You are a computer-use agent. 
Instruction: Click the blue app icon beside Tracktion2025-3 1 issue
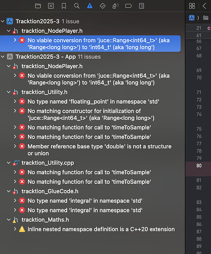(10, 21)
